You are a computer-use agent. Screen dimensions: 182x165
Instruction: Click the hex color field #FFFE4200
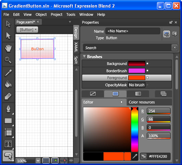point(158,156)
